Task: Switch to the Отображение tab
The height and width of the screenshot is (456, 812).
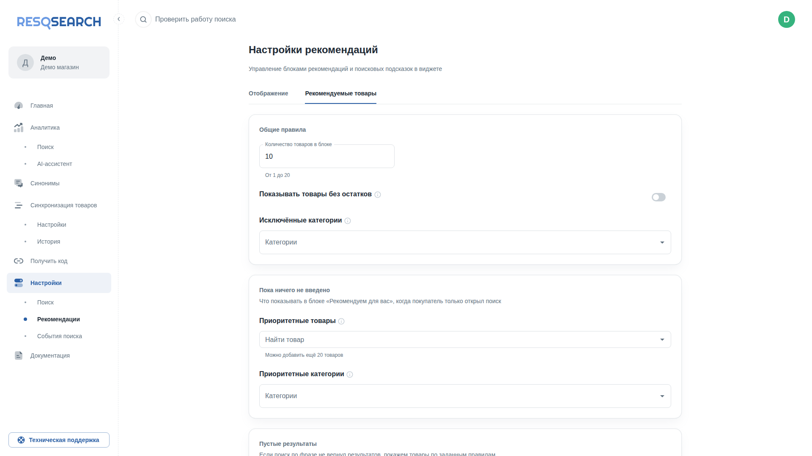Action: pos(268,93)
